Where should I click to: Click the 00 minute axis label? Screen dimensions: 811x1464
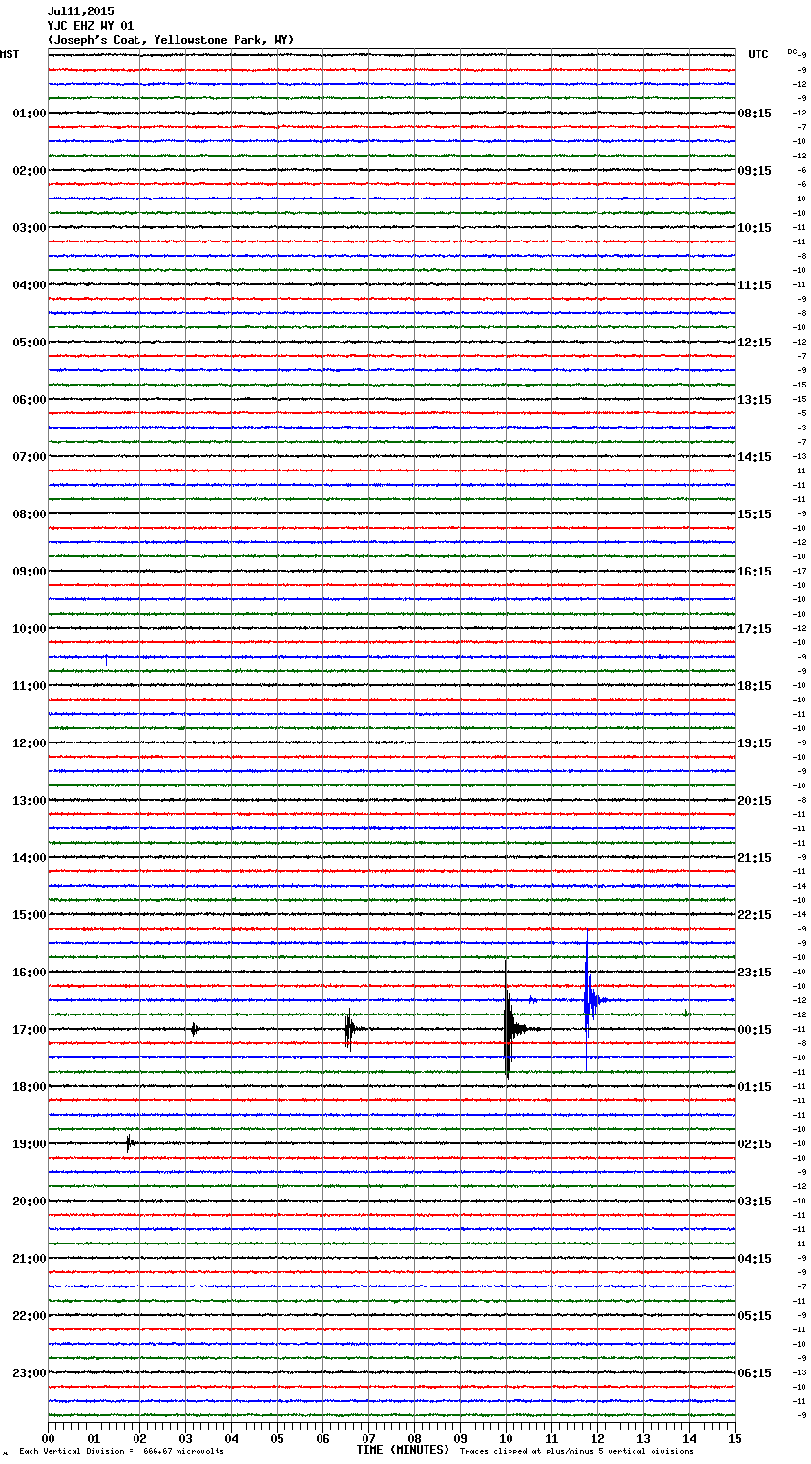coord(49,1438)
